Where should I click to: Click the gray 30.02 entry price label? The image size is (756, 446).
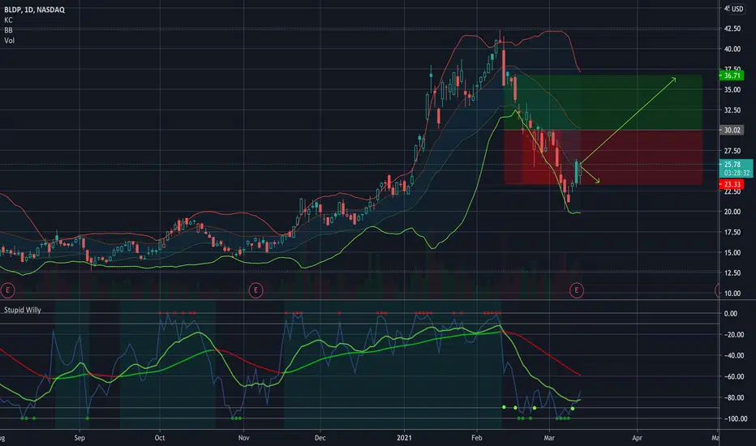click(732, 131)
